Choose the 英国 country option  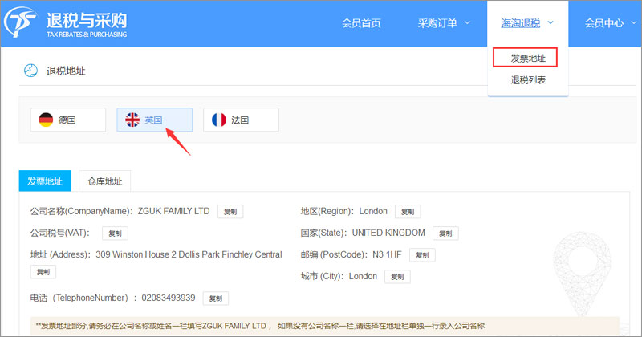[154, 120]
